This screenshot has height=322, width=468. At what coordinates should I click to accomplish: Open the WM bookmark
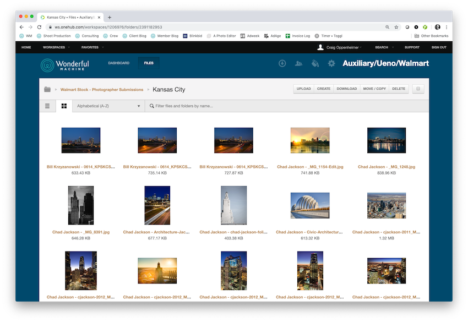click(26, 36)
